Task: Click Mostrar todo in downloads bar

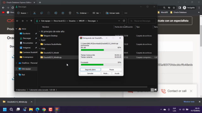Action: click(x=189, y=102)
